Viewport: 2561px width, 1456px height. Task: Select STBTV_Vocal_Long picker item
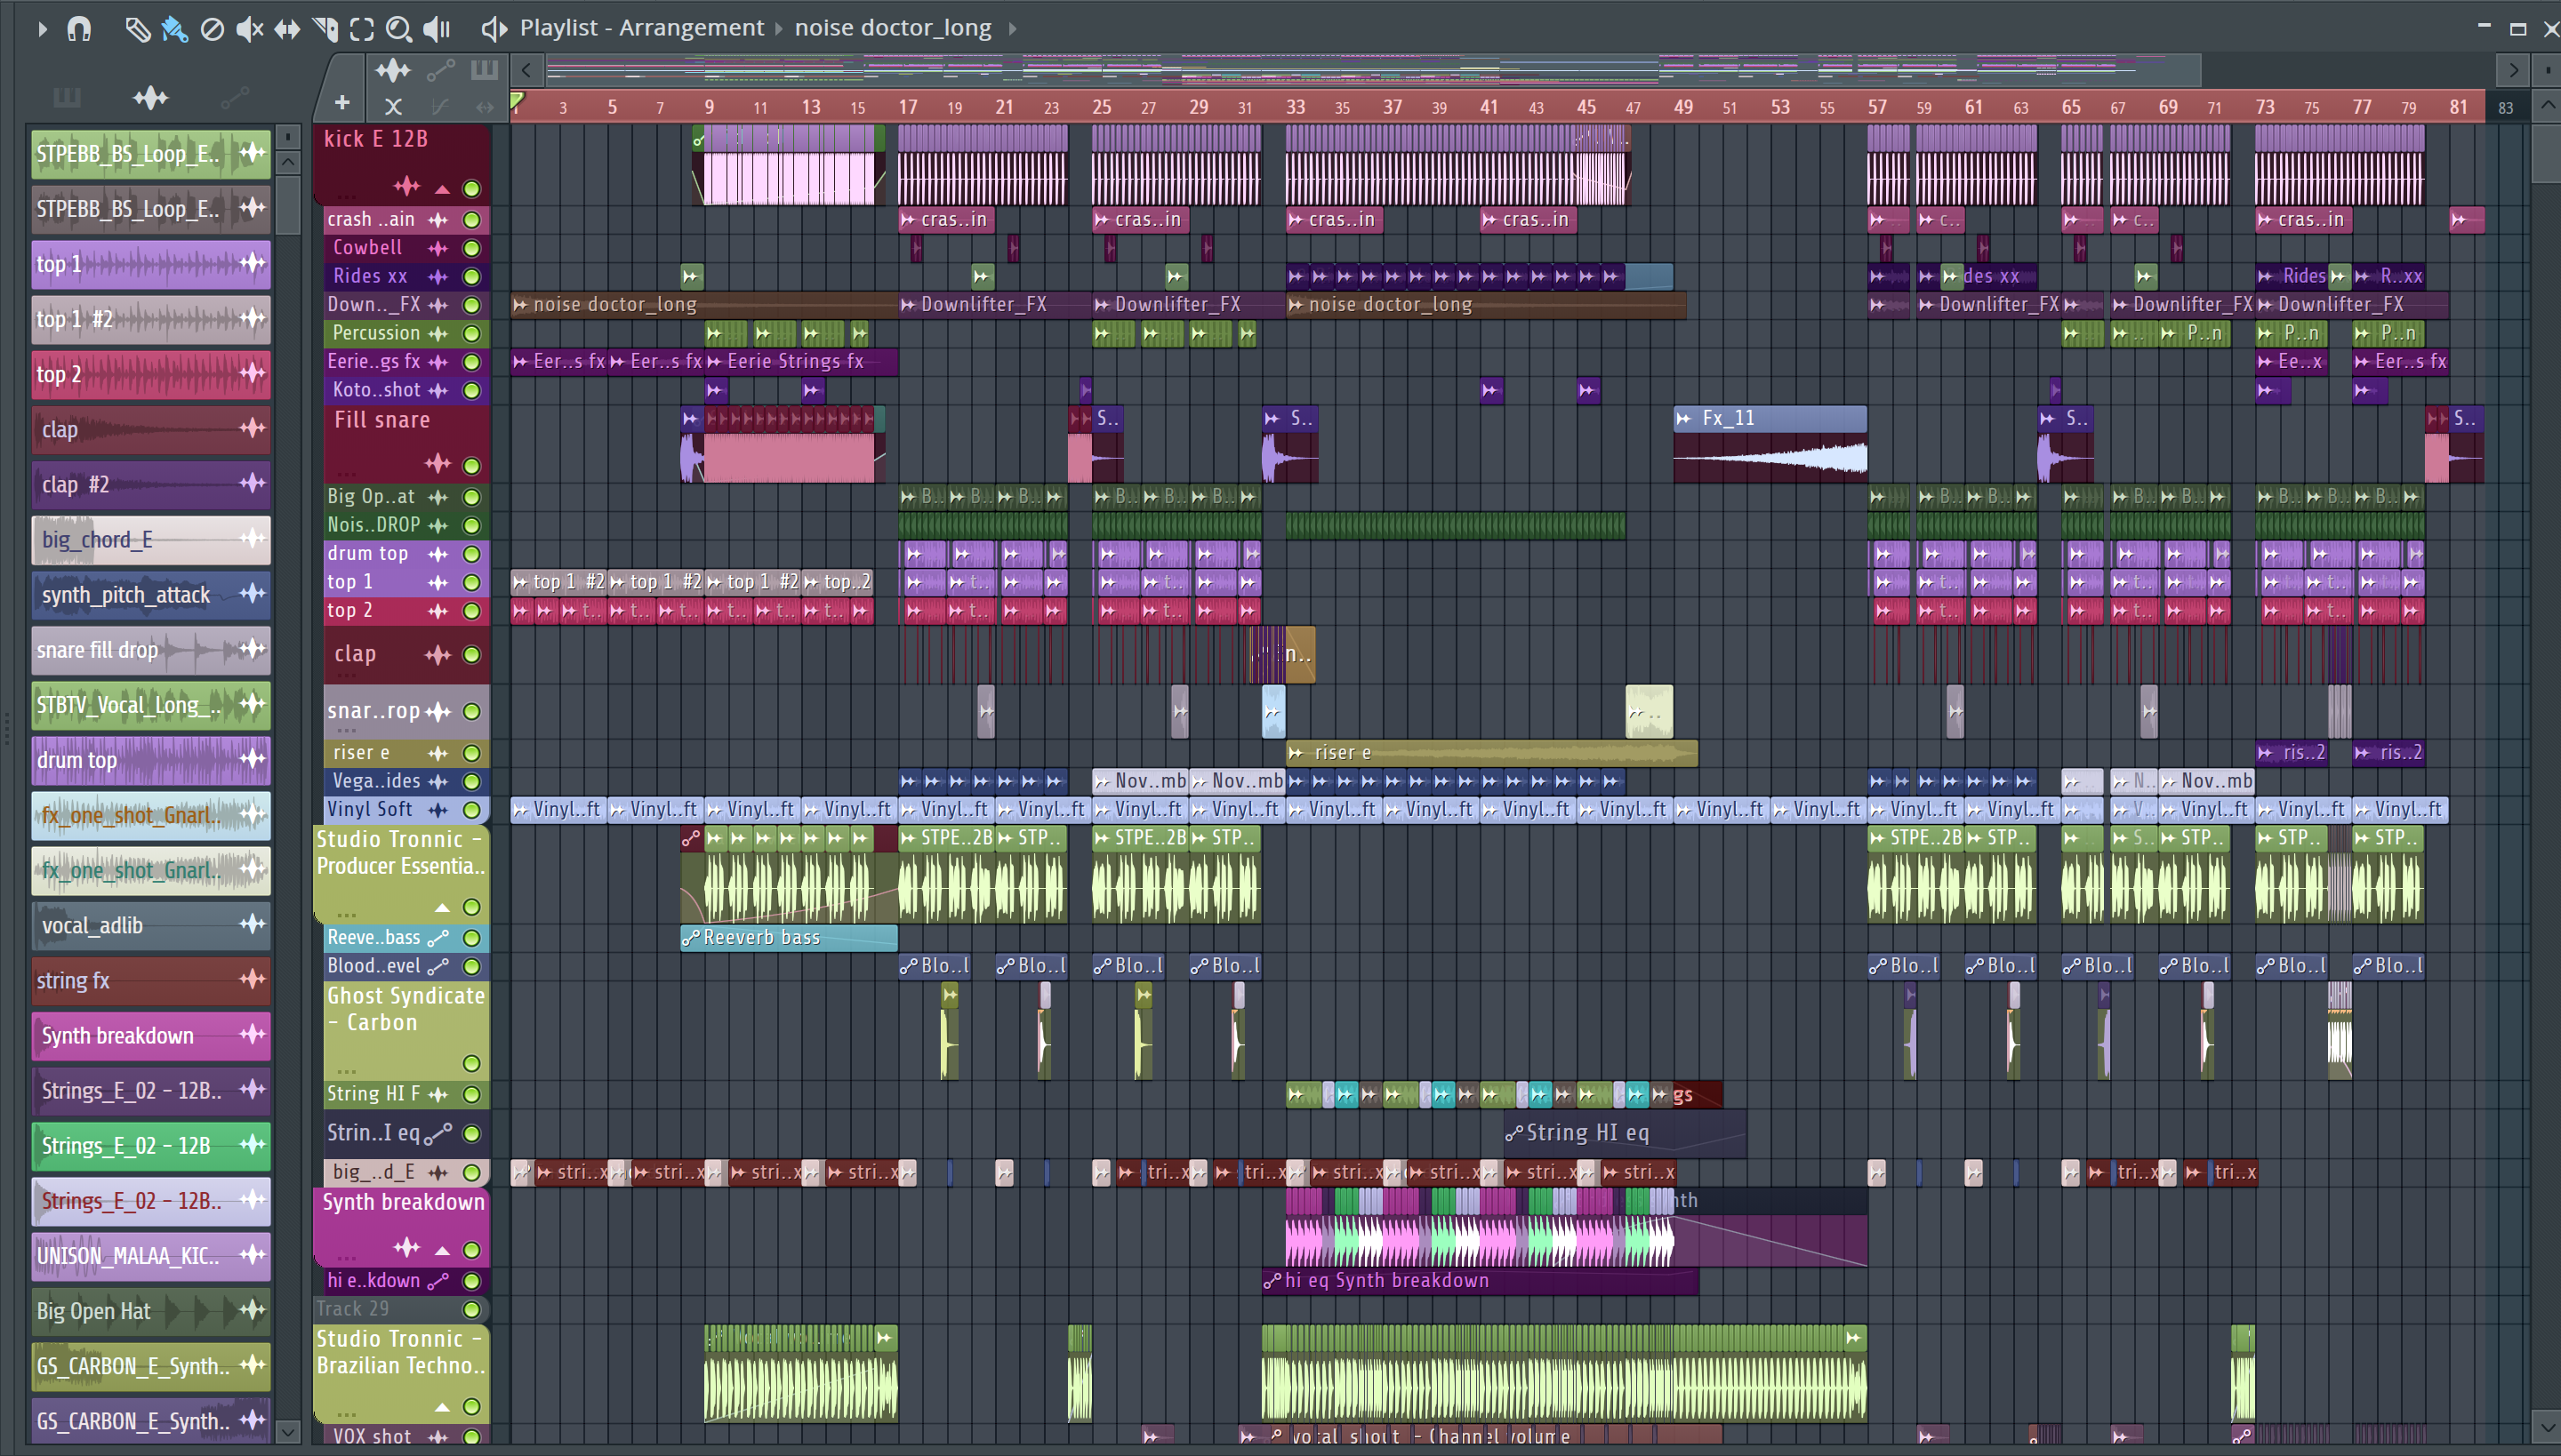click(151, 705)
